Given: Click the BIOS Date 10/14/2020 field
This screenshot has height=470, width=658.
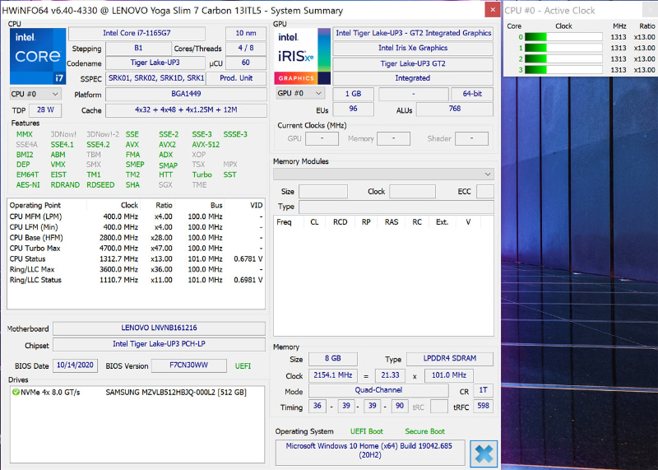Looking at the screenshot, I should [x=75, y=365].
